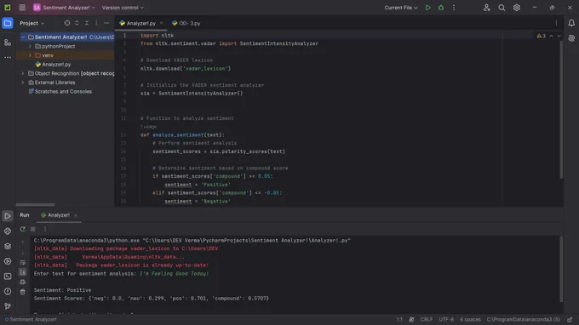The height and width of the screenshot is (325, 579).
Task: Open Python interpreter anaconda3 selector
Action: tap(524, 319)
